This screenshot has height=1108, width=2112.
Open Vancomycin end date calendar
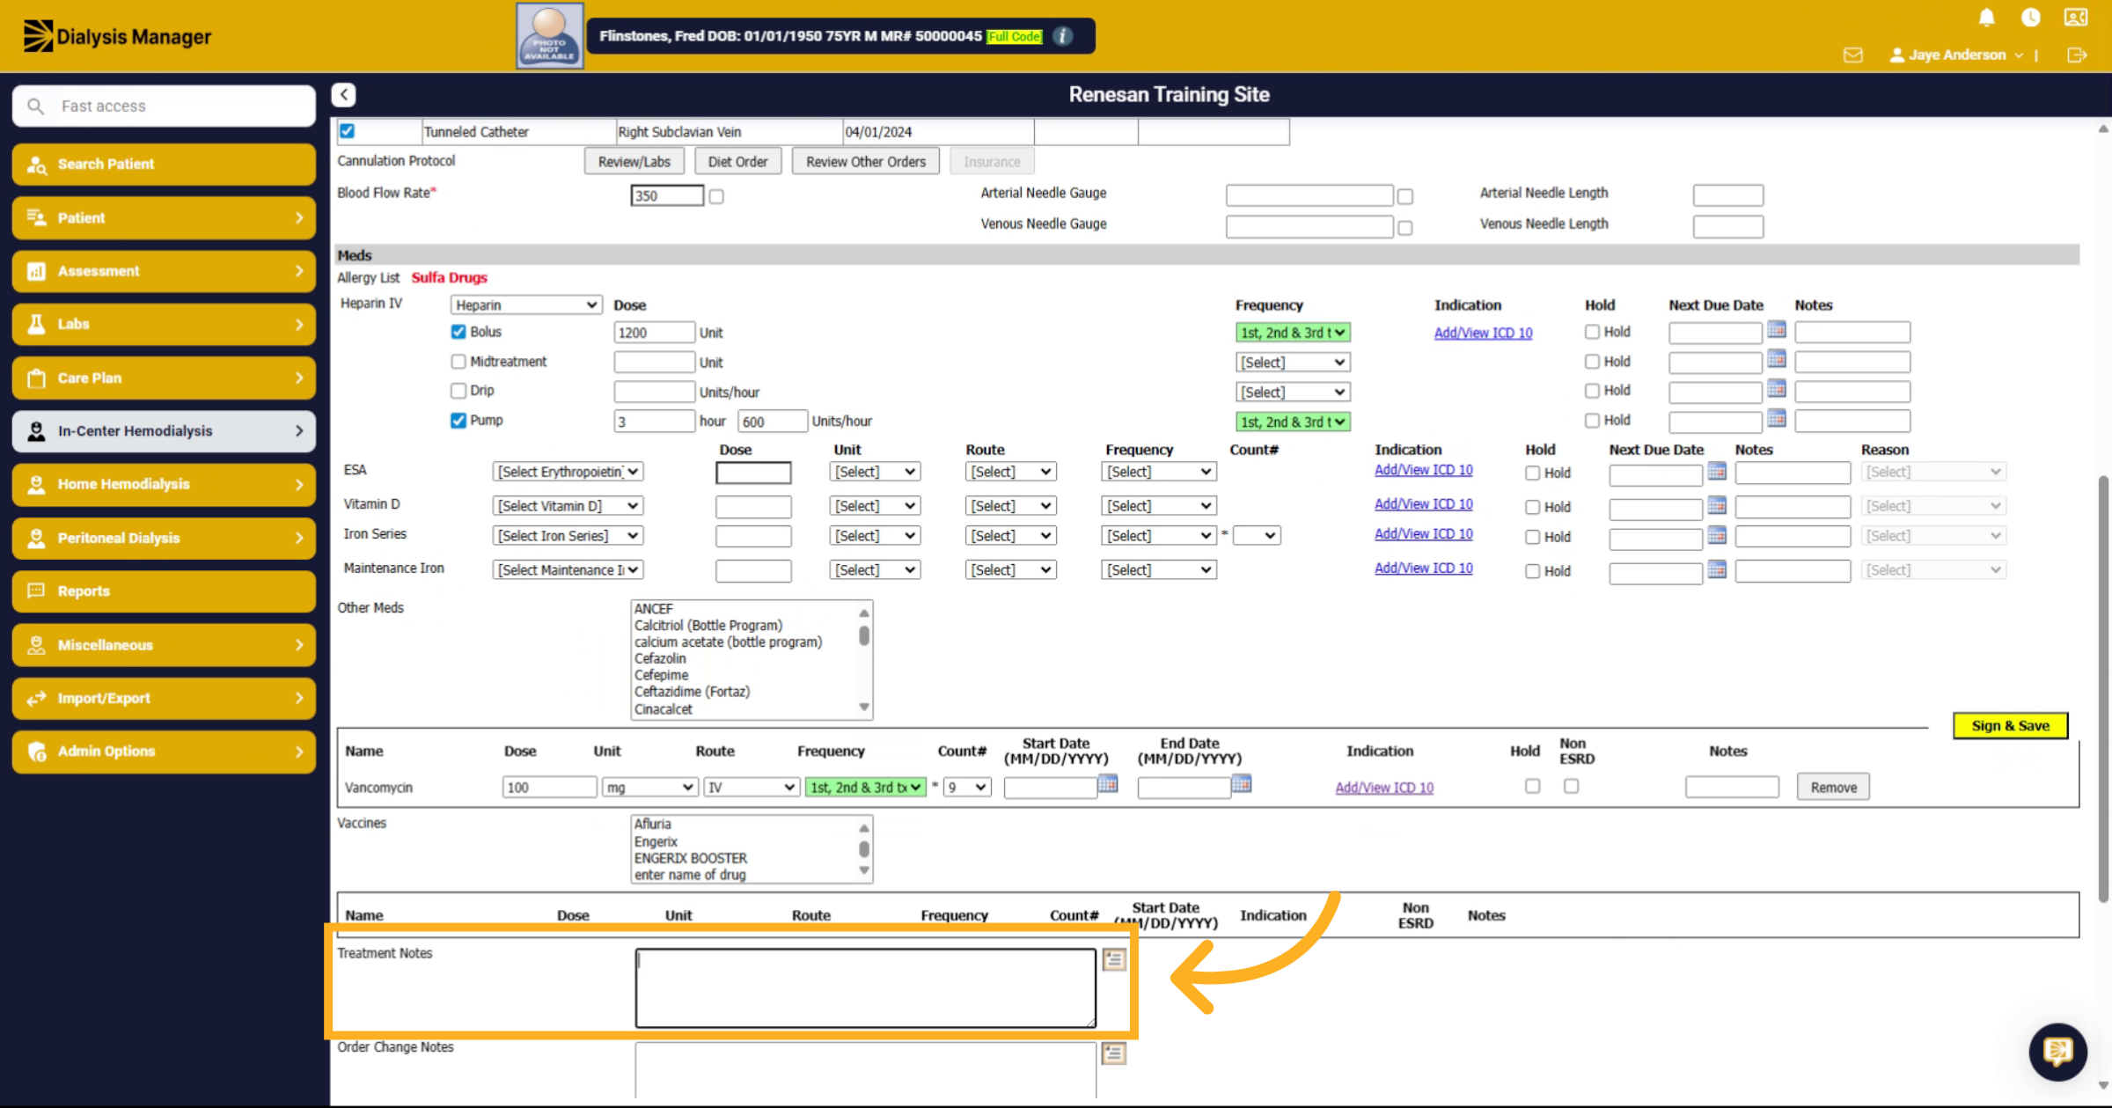pyautogui.click(x=1241, y=783)
